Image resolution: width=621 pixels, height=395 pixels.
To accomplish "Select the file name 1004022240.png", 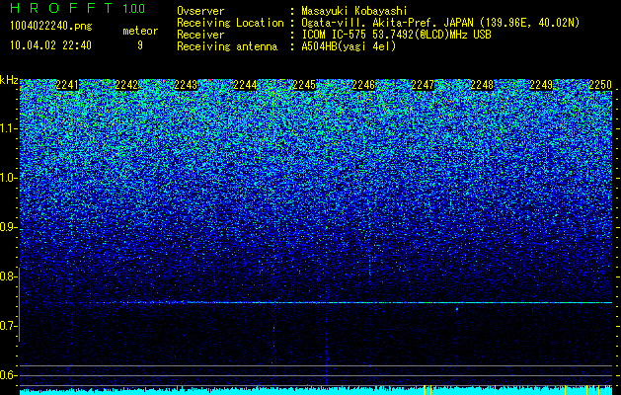I will 51,27.
